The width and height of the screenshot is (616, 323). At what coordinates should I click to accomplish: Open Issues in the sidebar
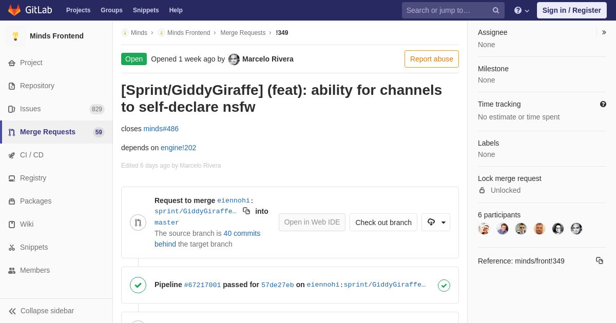[x=56, y=109]
